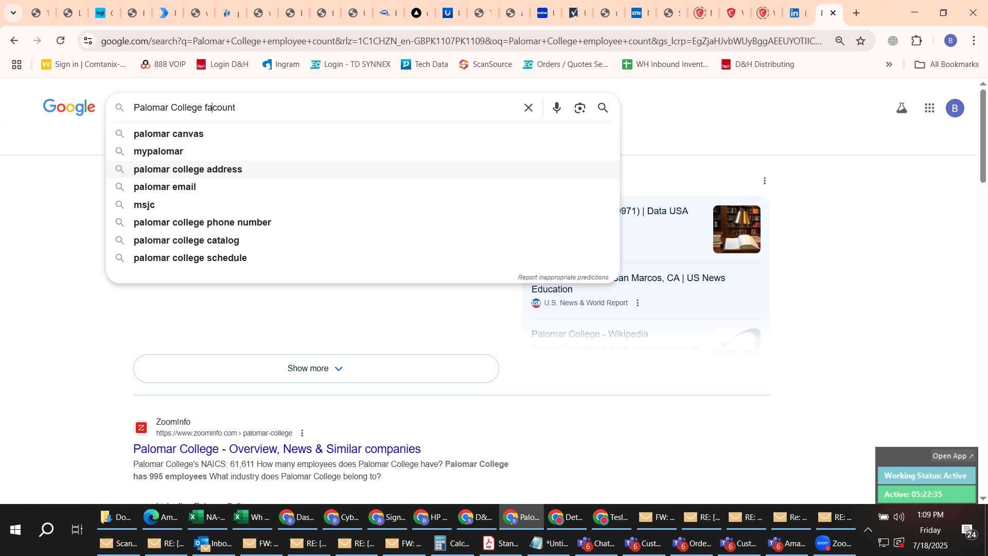988x556 pixels.
Task: Select suggestion mypalomar
Action: pyautogui.click(x=363, y=151)
